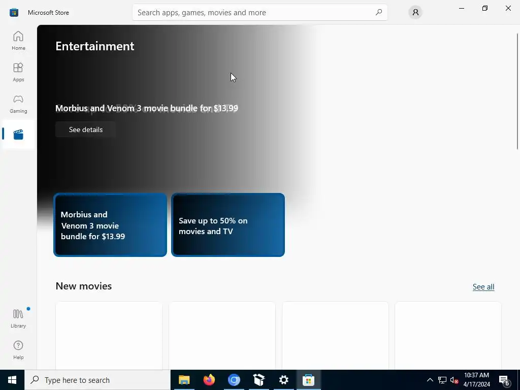The width and height of the screenshot is (520, 390).
Task: Click See all for New movies
Action: [483, 287]
